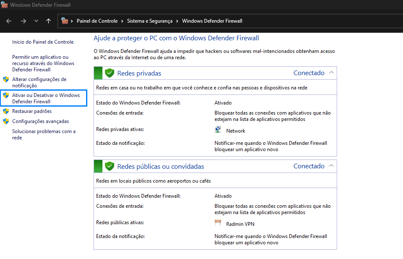Go forward with the right arrow
Viewport: 403px width, 259px height.
(x=24, y=21)
